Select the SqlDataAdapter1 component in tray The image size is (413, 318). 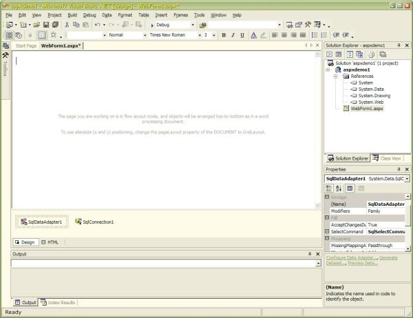tap(41, 222)
